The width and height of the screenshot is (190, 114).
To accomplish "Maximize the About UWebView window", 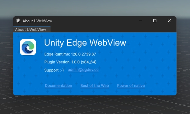I will tap(155, 21).
